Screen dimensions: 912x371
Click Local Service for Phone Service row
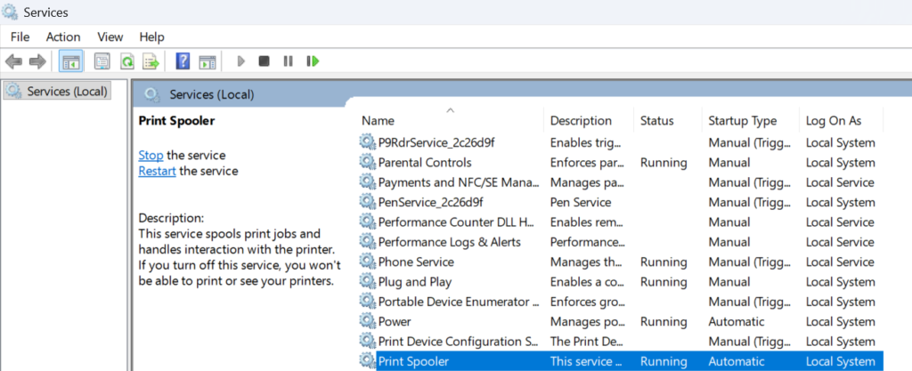(840, 262)
